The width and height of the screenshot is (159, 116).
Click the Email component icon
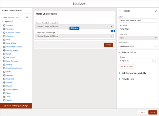coord(4,54)
